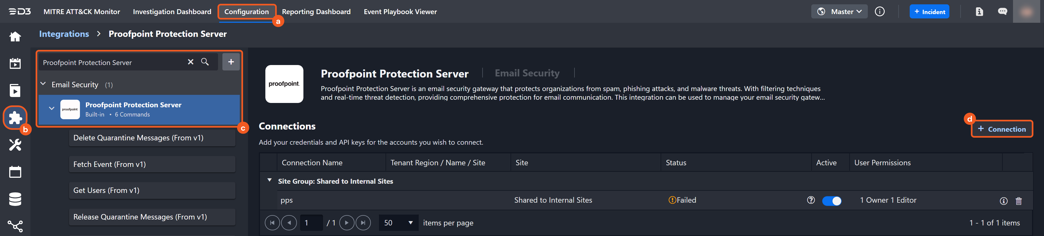Open the Integrations puzzle piece icon

pos(15,118)
